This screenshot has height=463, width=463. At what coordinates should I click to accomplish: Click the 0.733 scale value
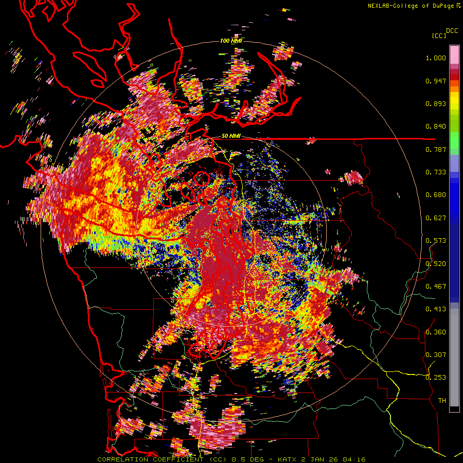[436, 172]
